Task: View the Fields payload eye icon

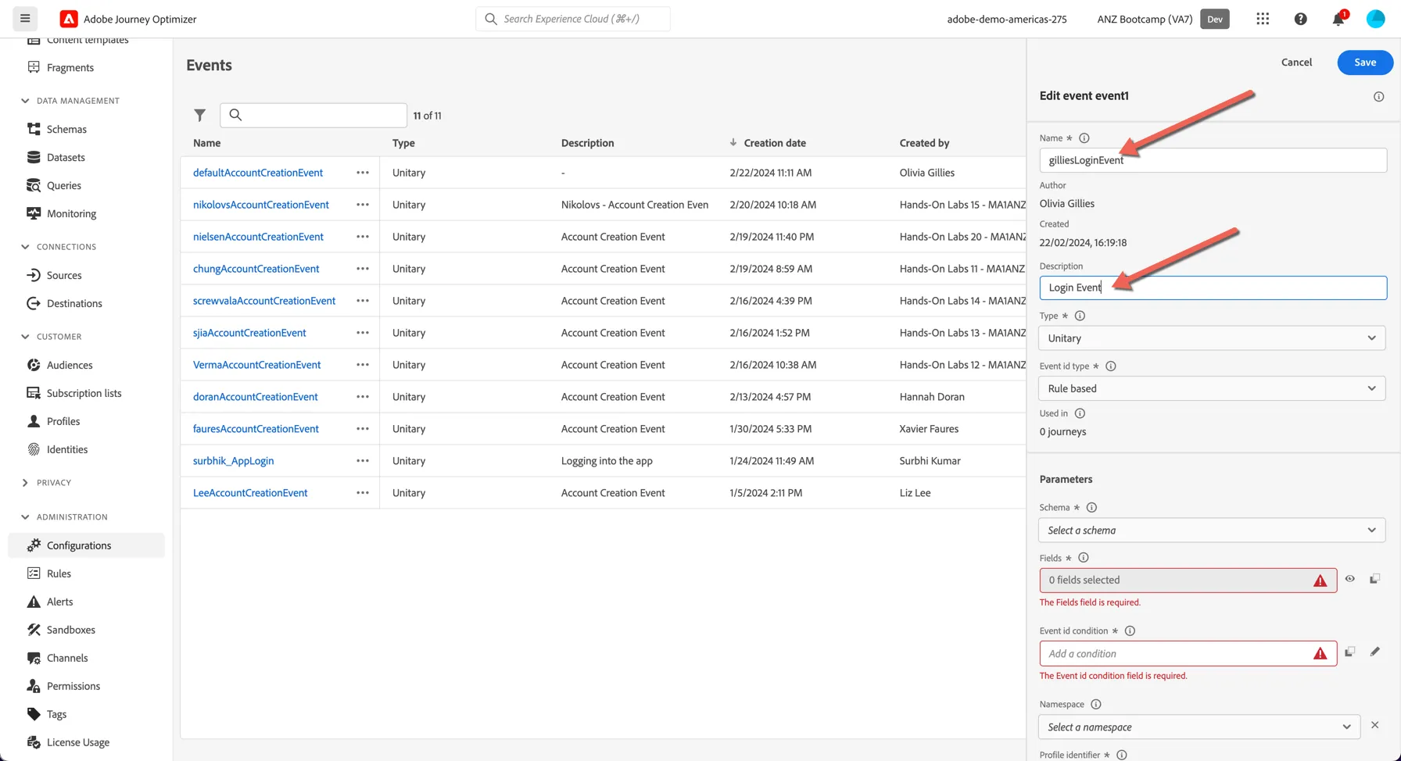Action: pos(1350,579)
